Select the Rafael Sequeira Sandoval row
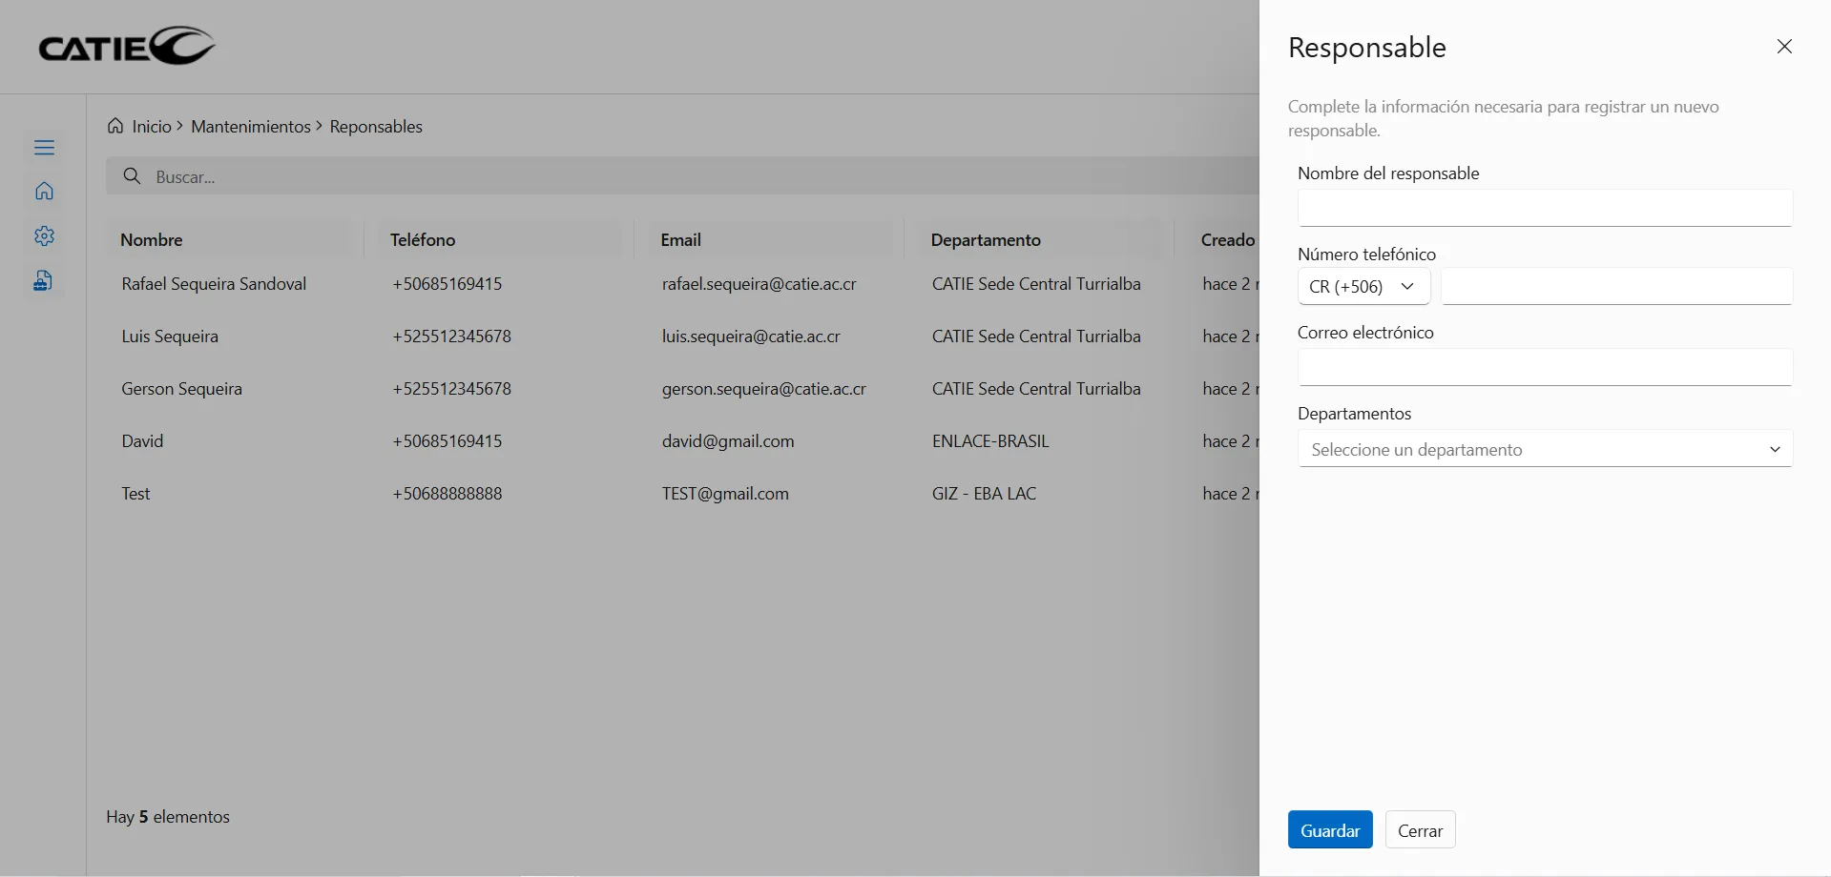Image resolution: width=1831 pixels, height=877 pixels. tap(214, 284)
